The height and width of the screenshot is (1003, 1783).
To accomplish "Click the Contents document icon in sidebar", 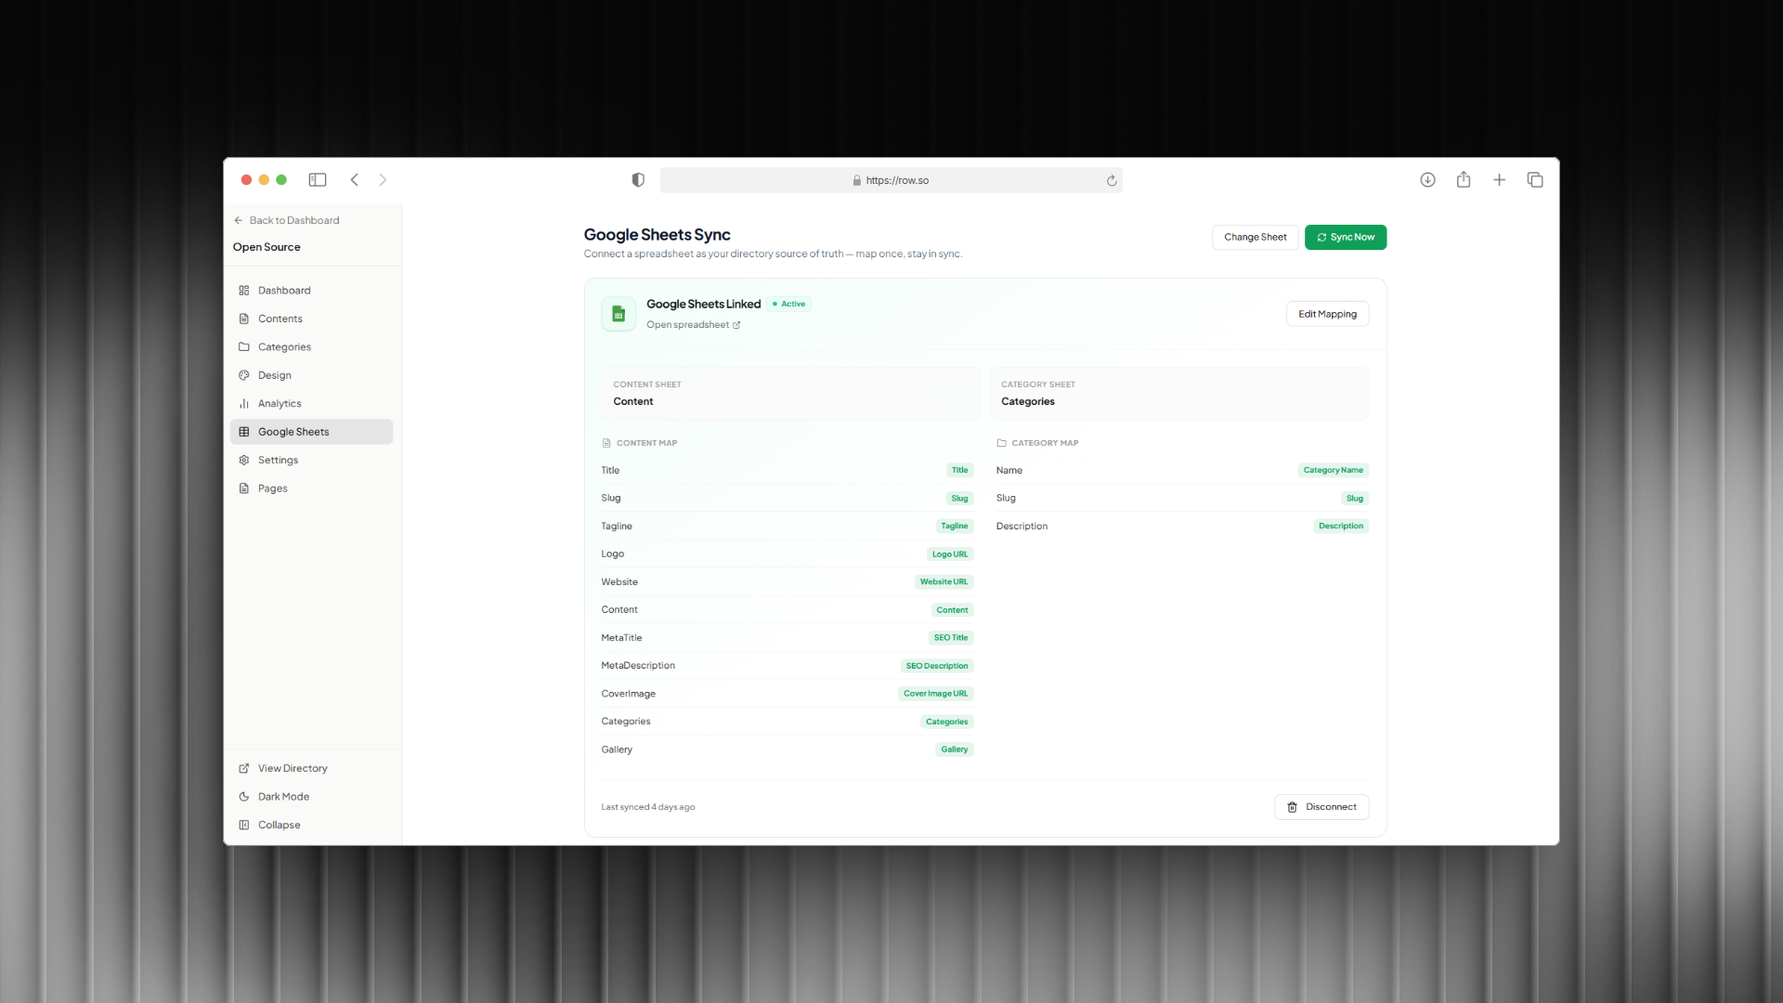I will pyautogui.click(x=244, y=319).
